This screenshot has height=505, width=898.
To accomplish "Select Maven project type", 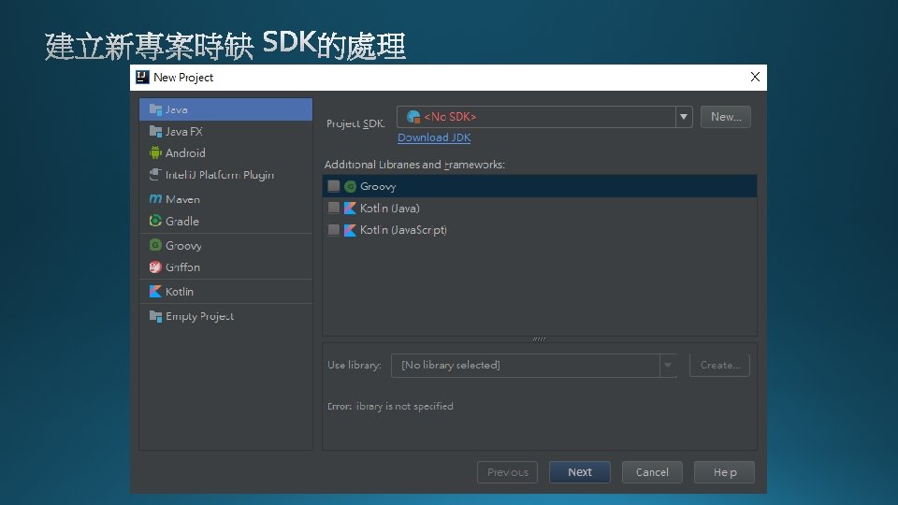I will [225, 198].
